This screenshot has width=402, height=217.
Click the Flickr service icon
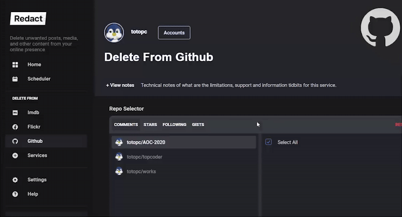pyautogui.click(x=15, y=127)
